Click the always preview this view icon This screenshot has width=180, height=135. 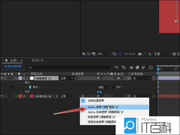click(84, 54)
